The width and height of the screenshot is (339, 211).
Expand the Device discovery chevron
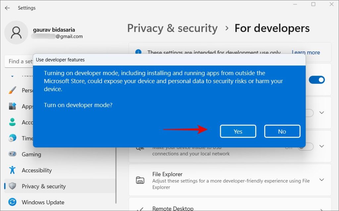tap(322, 146)
